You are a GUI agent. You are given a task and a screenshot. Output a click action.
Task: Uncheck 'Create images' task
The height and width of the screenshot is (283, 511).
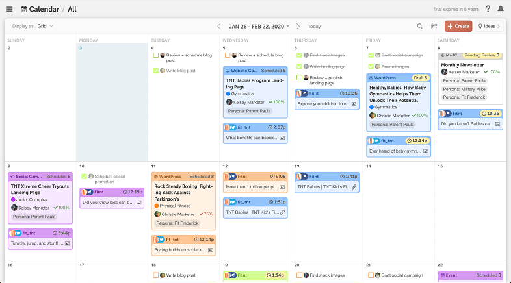371,66
